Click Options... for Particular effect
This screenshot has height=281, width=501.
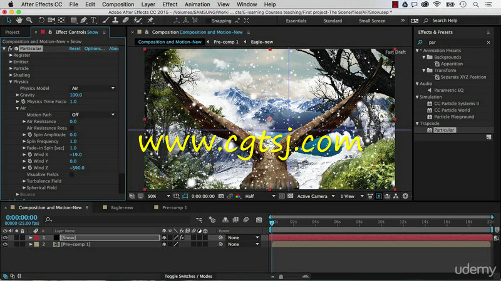[x=95, y=49]
